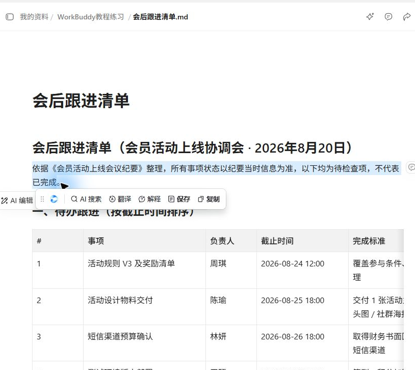The height and width of the screenshot is (370, 415).
Task: Click the AI 编辑 button
Action: point(17,201)
